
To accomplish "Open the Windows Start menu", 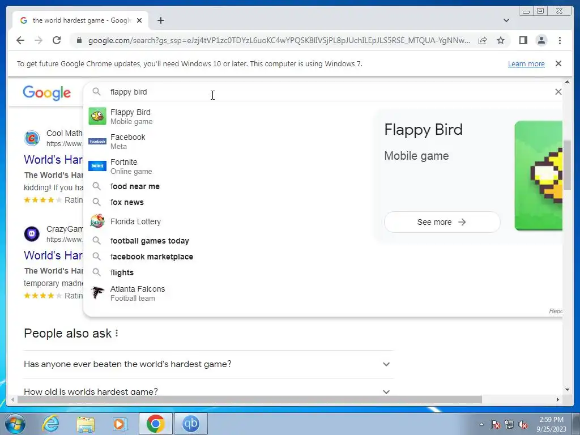I will click(15, 424).
